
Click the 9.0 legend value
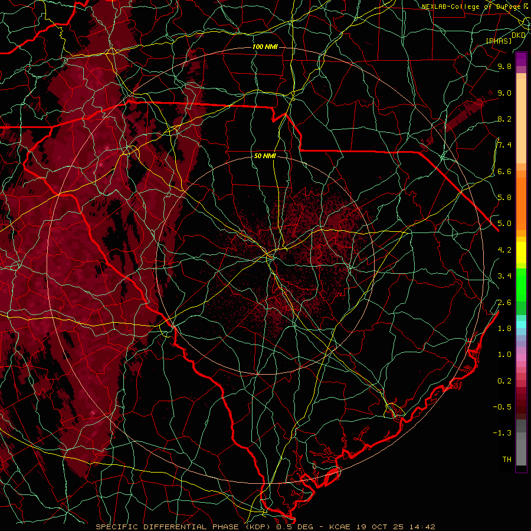point(504,93)
